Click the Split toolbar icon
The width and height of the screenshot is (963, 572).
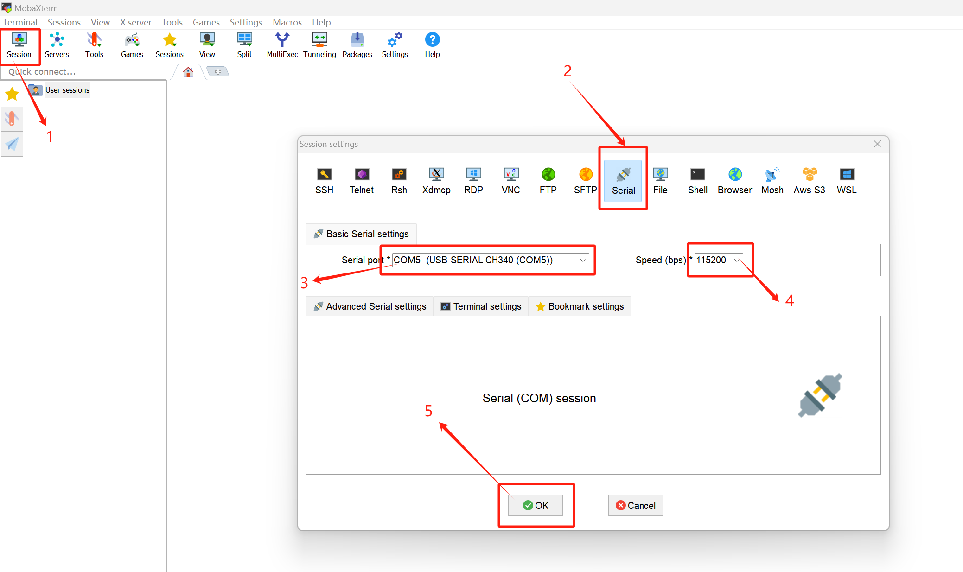(244, 45)
